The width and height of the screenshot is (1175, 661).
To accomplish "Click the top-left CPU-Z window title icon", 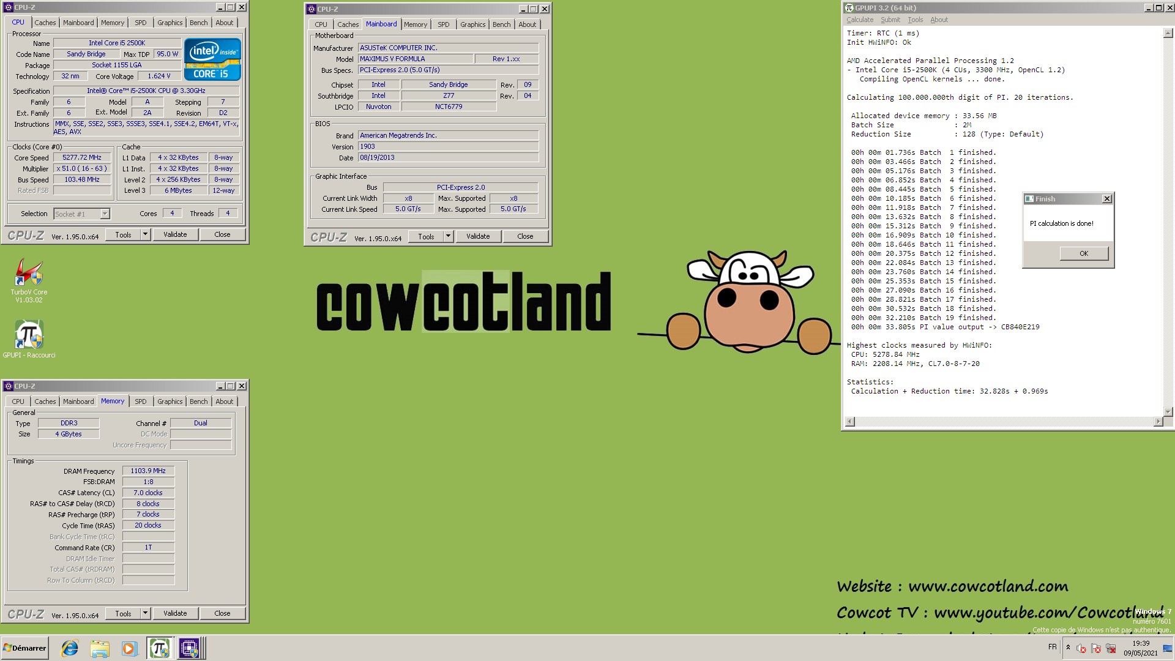I will (9, 7).
